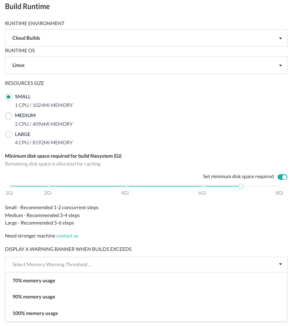296x326 pixels.
Task: Click the Select Memory Warning Threshold field
Action: point(137,265)
